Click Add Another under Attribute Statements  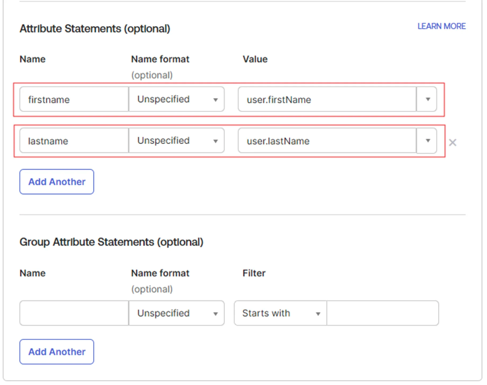pyautogui.click(x=56, y=182)
